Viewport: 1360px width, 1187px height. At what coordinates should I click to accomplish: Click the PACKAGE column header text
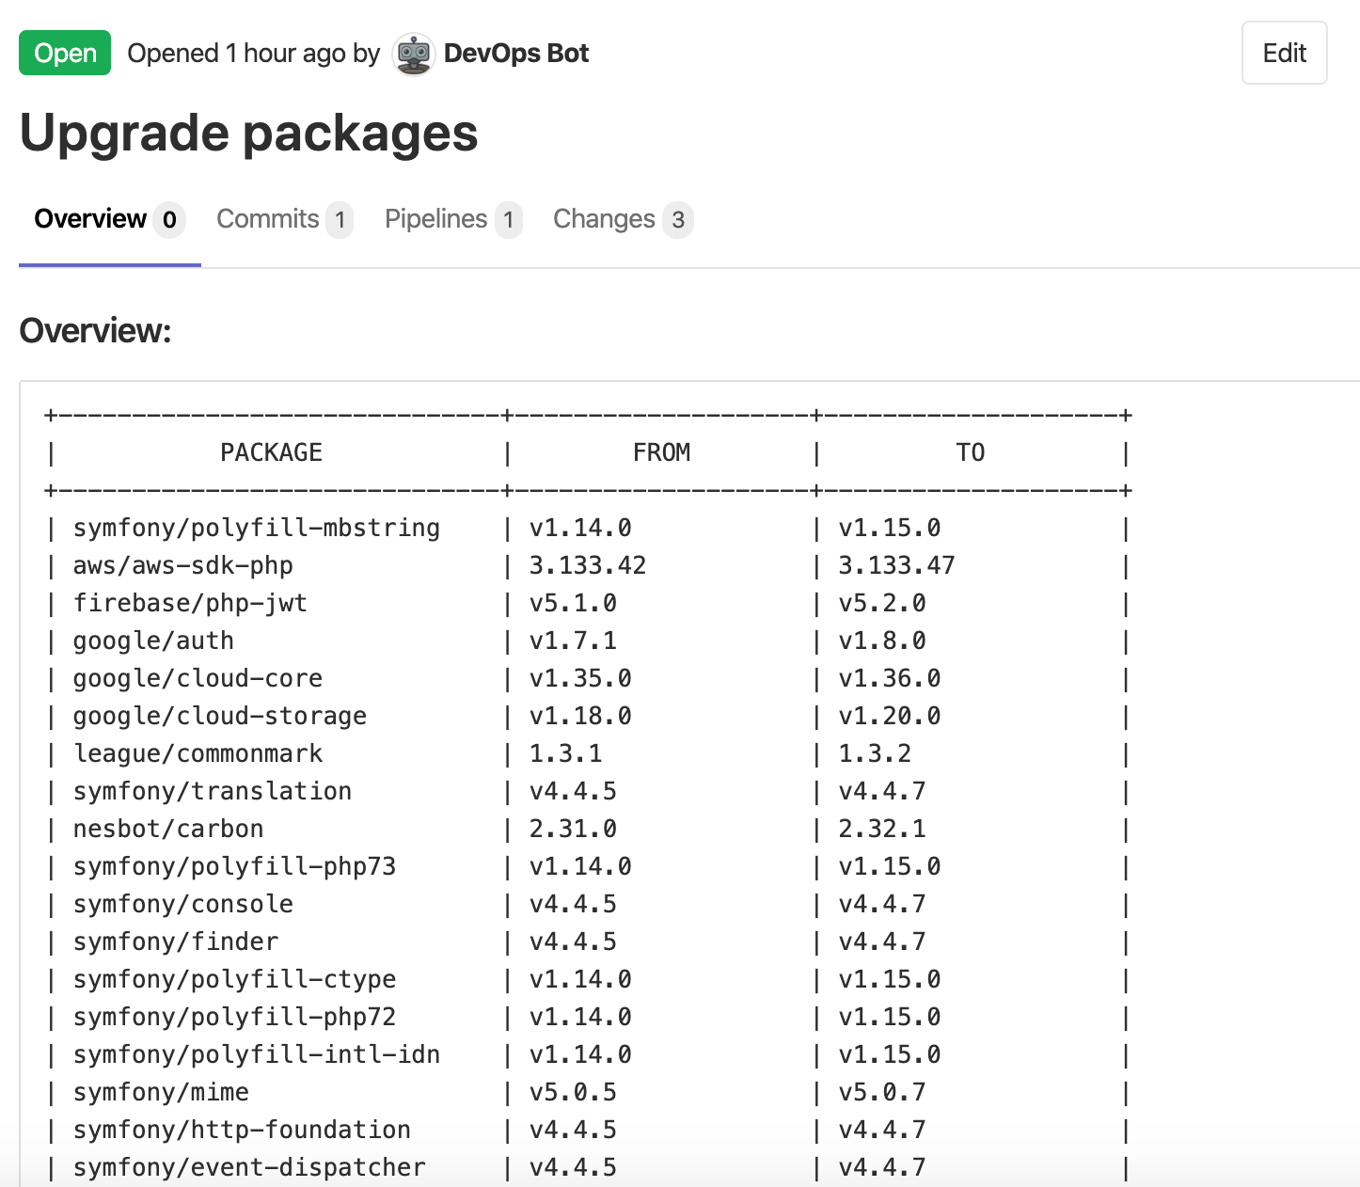tap(271, 452)
